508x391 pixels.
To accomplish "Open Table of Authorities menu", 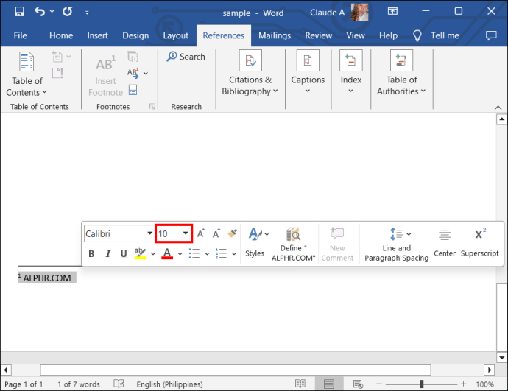I will pyautogui.click(x=401, y=73).
